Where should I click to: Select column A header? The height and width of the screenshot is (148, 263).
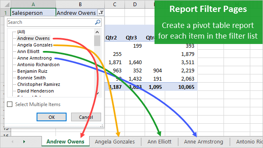click(33, 5)
